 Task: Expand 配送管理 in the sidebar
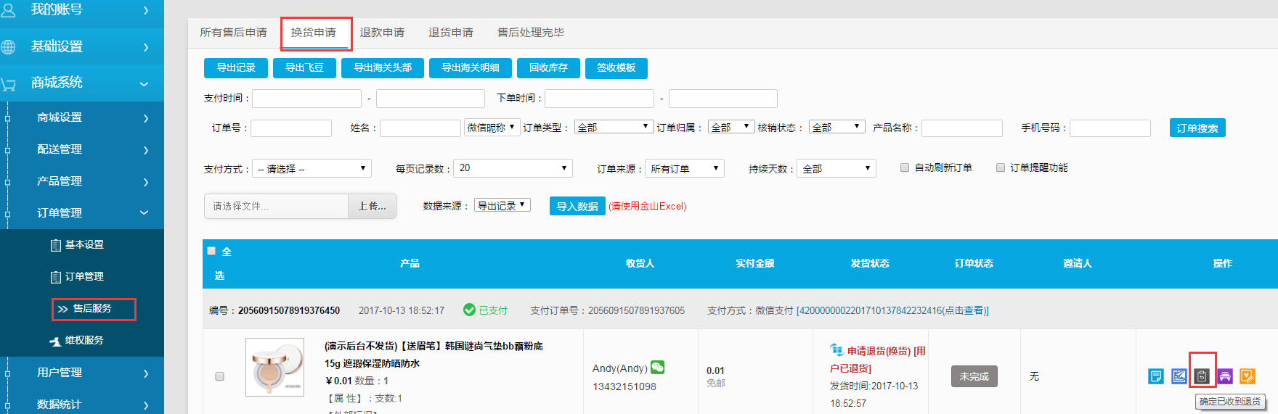pyautogui.click(x=82, y=149)
